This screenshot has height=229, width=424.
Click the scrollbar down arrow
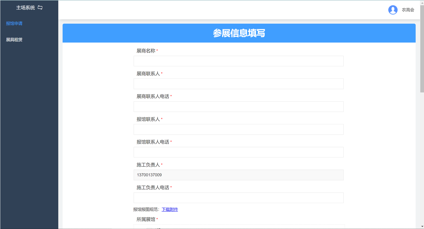tap(422, 227)
